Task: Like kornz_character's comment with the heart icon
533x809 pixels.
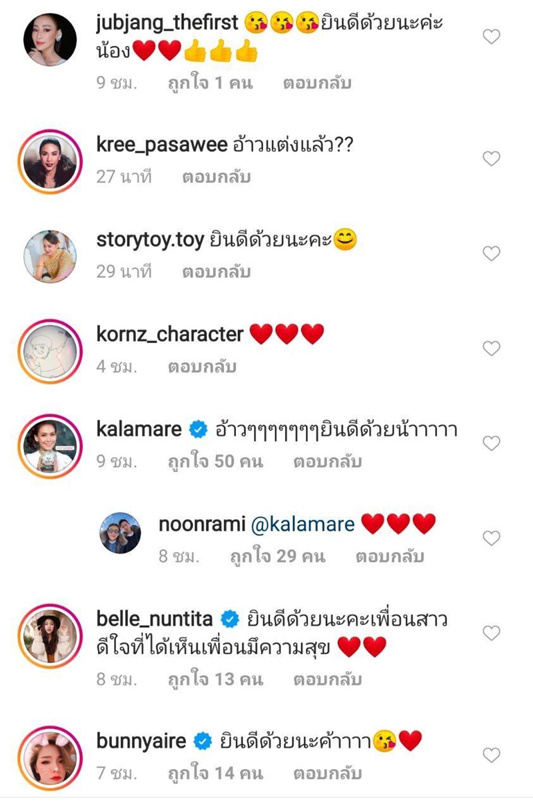Action: click(x=491, y=348)
